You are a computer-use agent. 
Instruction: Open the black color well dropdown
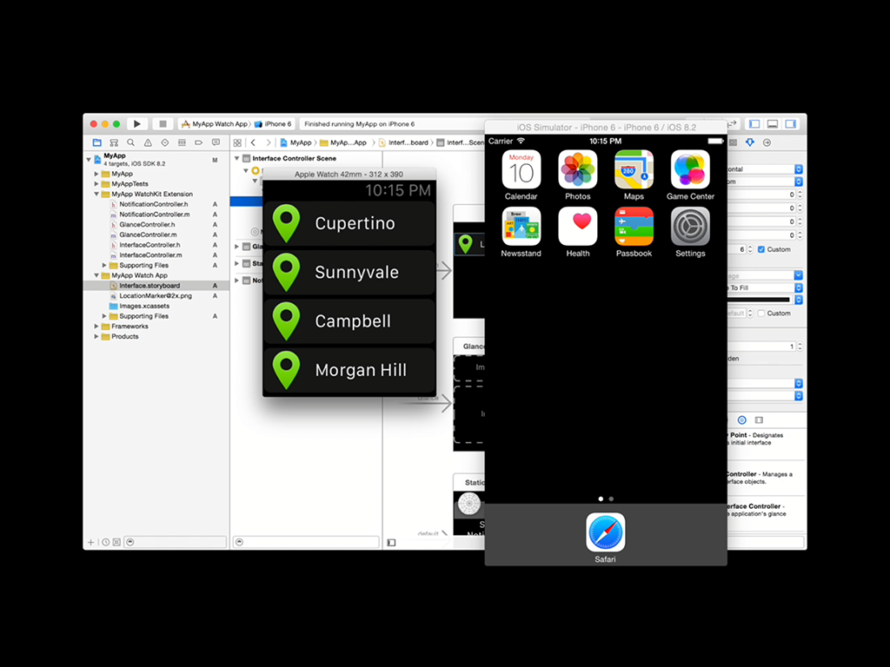798,300
